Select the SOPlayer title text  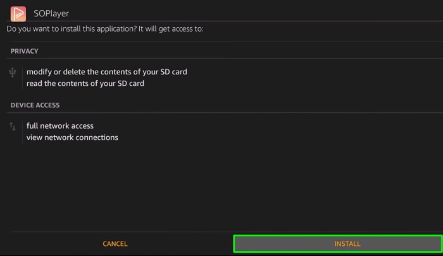pos(51,13)
